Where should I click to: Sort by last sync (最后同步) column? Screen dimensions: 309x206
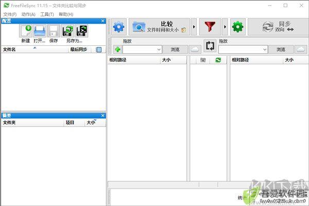click(x=80, y=49)
